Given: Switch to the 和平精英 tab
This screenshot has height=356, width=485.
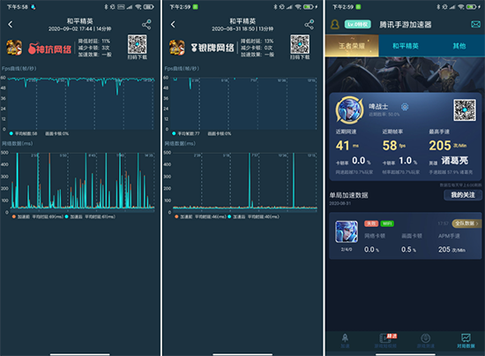Looking at the screenshot, I should click(x=406, y=46).
